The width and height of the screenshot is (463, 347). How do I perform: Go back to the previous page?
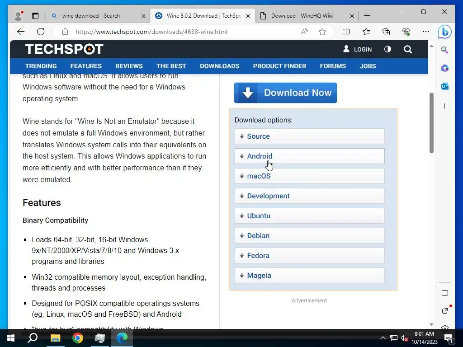pos(21,32)
